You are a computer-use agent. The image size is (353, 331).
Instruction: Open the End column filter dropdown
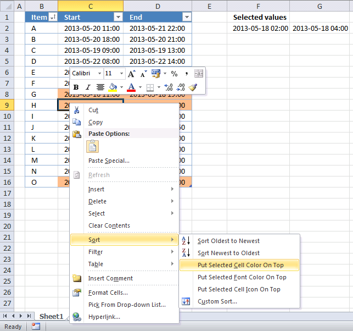pyautogui.click(x=187, y=17)
